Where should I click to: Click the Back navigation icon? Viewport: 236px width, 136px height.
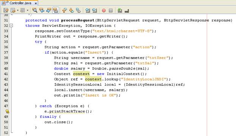[x=13, y=10]
